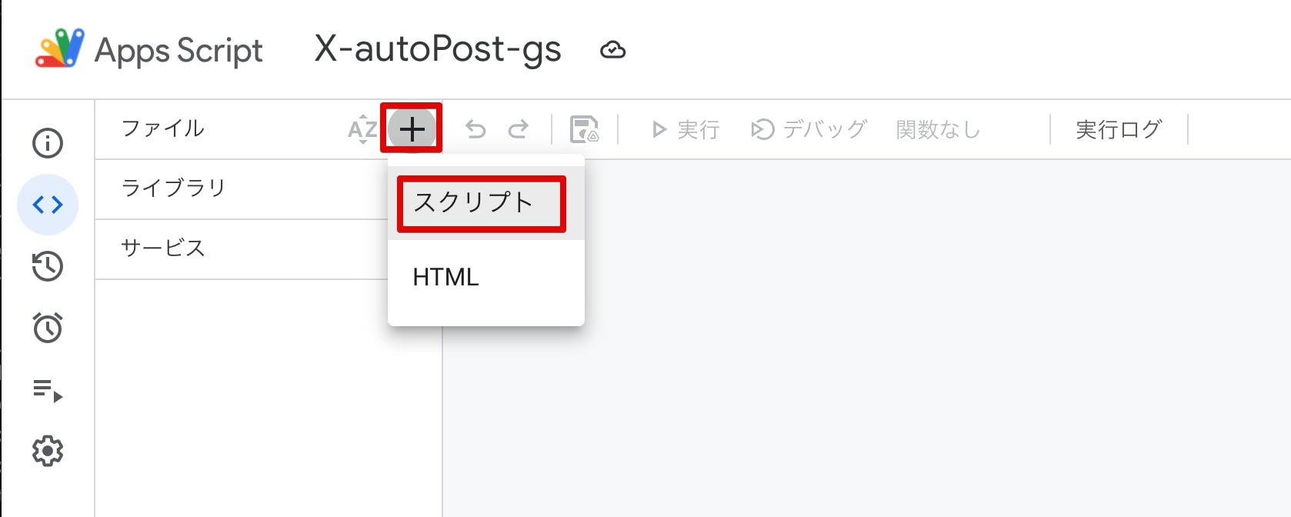Click the project title X-autoPost-gs
The image size is (1291, 517).
[x=438, y=49]
